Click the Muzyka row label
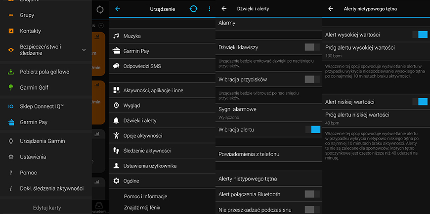Image resolution: width=430 pixels, height=214 pixels. coord(132,36)
